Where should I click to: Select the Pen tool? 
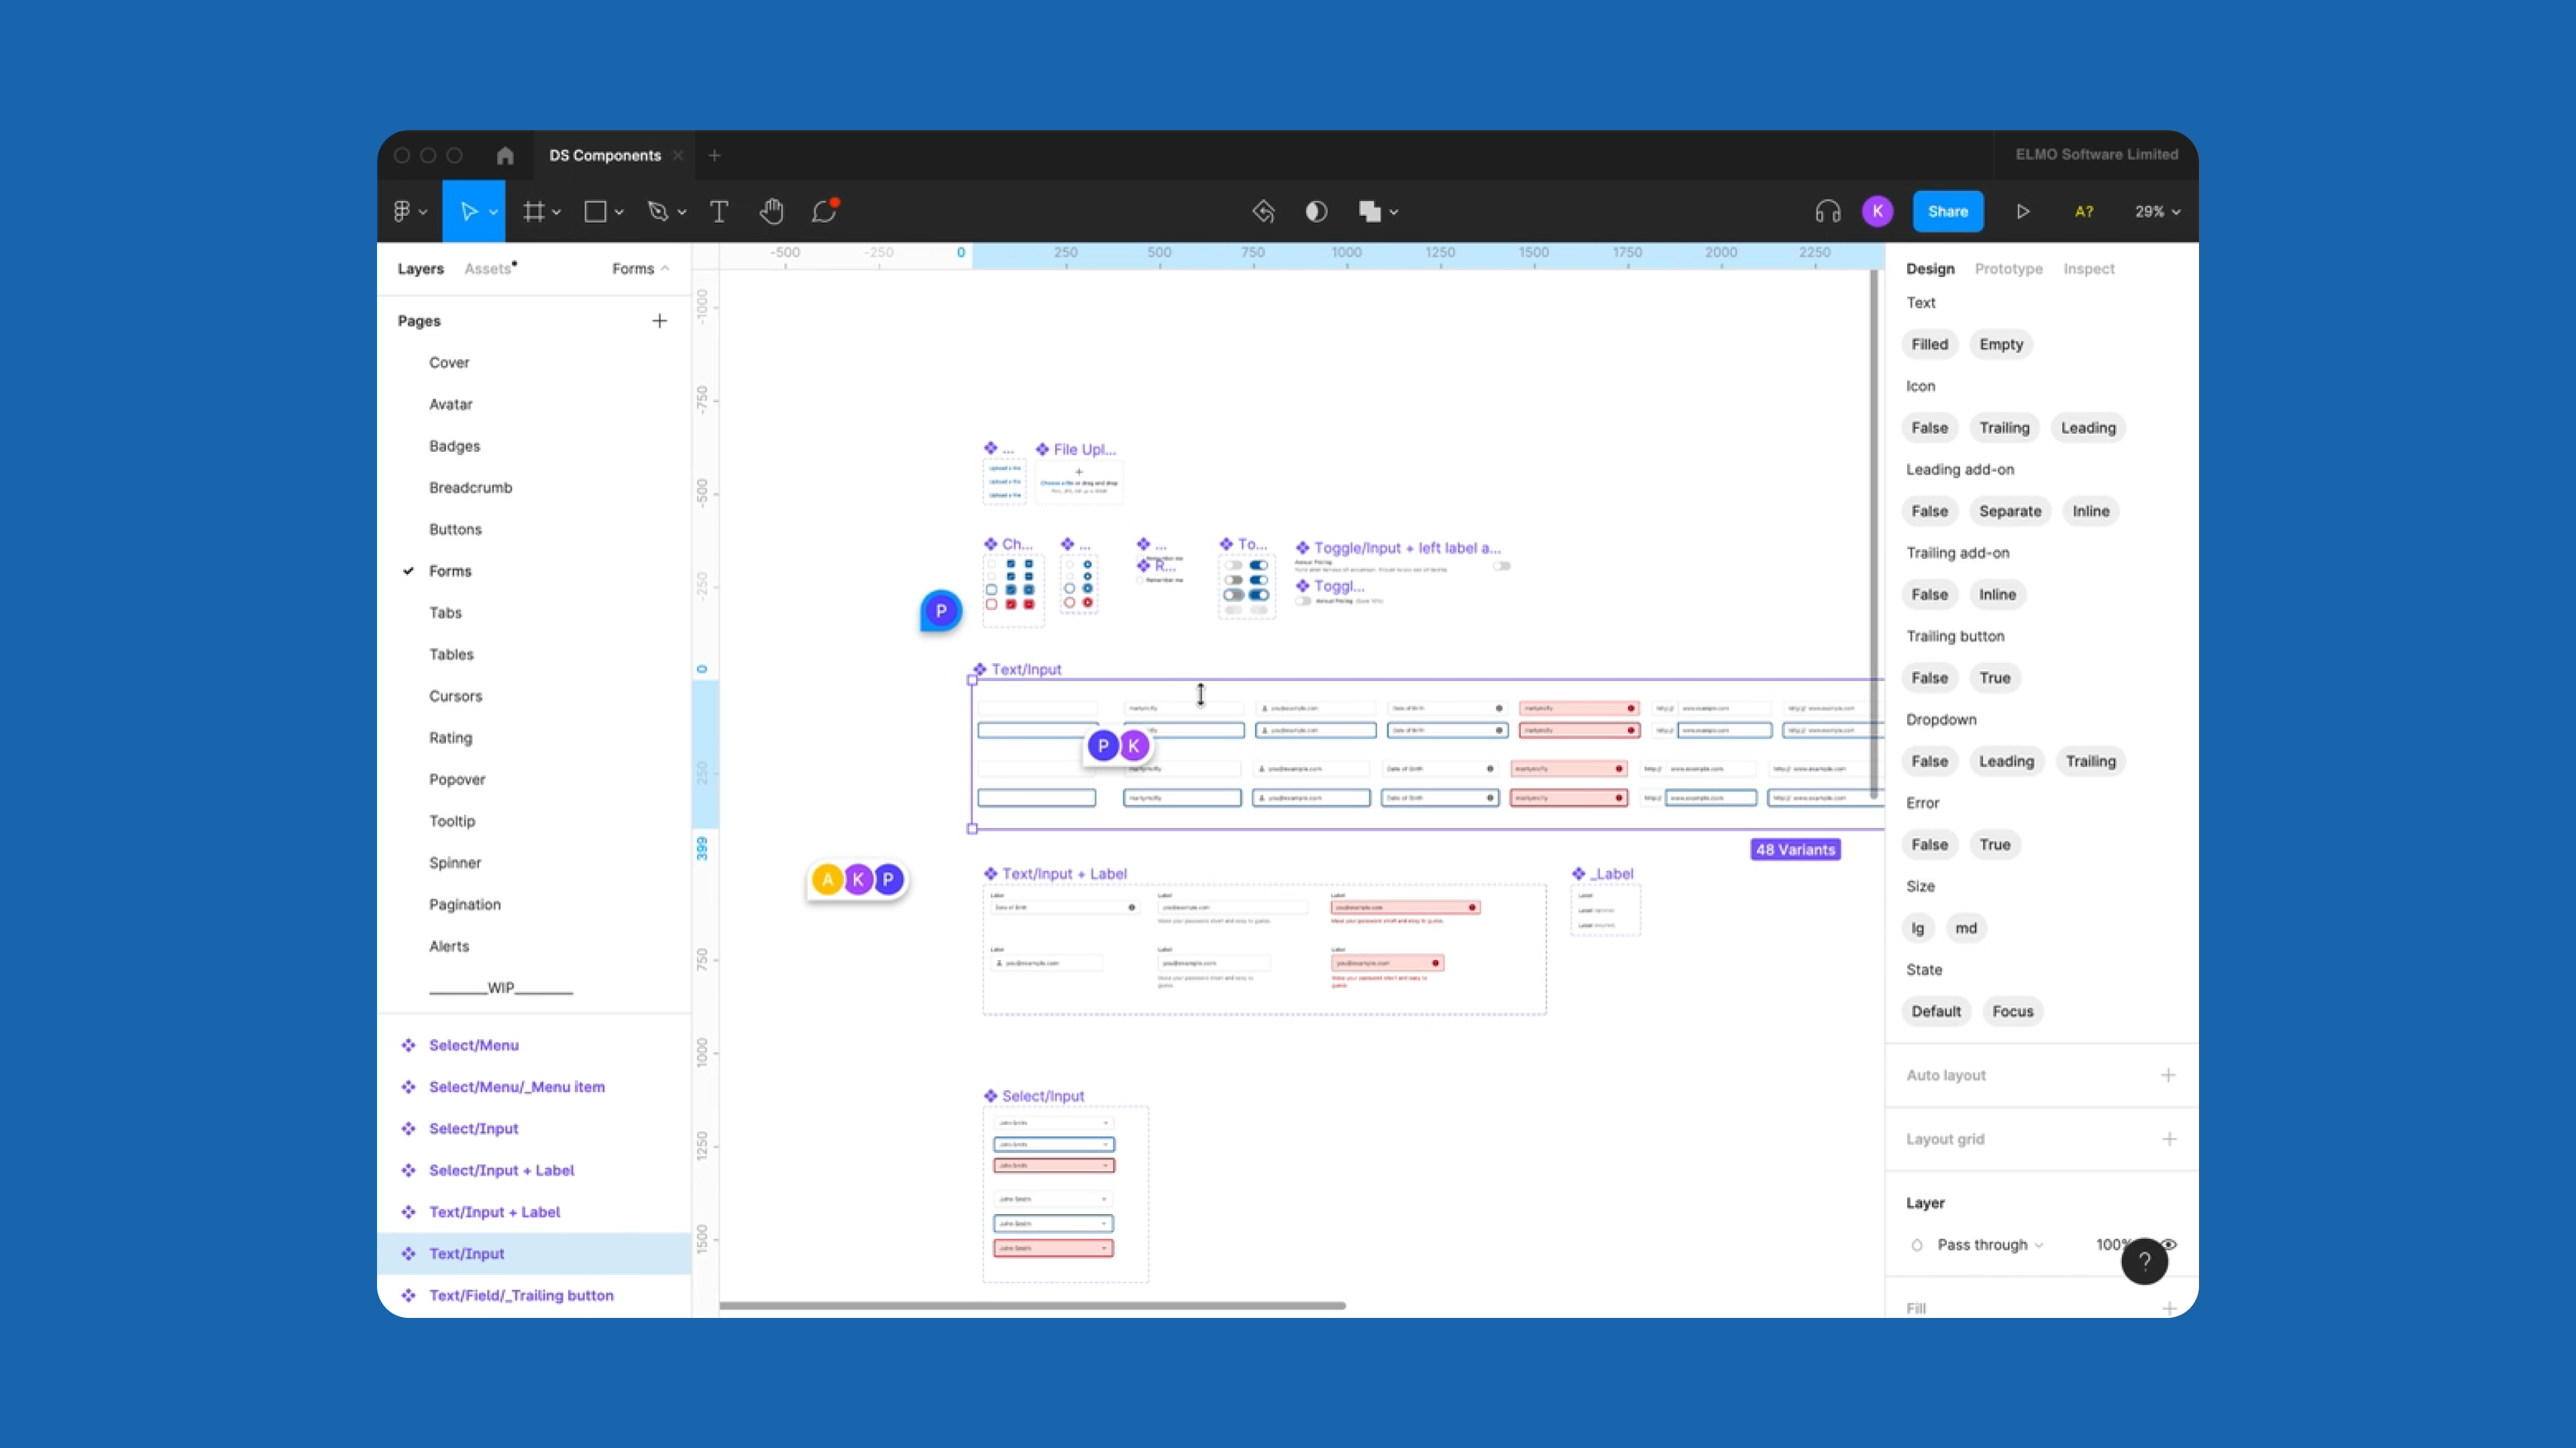coord(657,211)
